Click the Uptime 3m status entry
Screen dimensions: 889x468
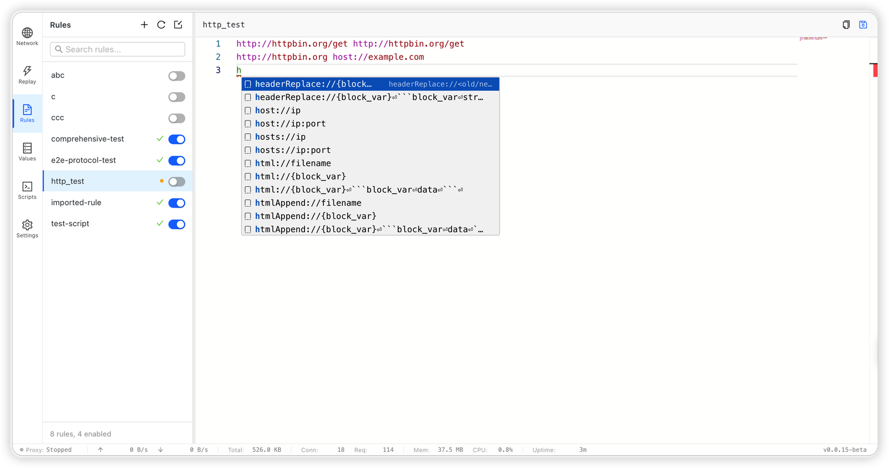click(x=560, y=450)
